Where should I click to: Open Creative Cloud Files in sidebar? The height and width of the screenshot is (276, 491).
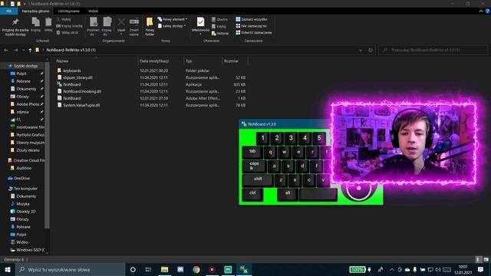click(x=29, y=160)
